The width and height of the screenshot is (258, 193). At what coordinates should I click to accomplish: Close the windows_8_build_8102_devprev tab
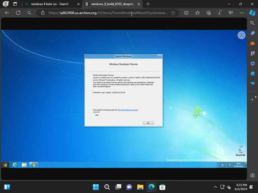139,4
